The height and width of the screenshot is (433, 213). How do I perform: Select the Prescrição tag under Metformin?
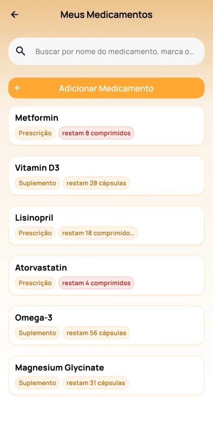[35, 133]
